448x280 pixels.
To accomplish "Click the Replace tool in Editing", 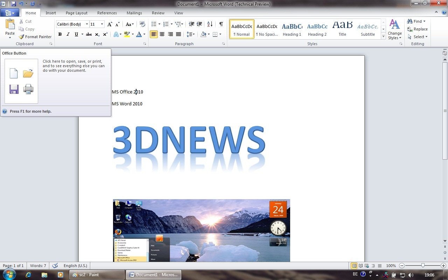I will [417, 29].
